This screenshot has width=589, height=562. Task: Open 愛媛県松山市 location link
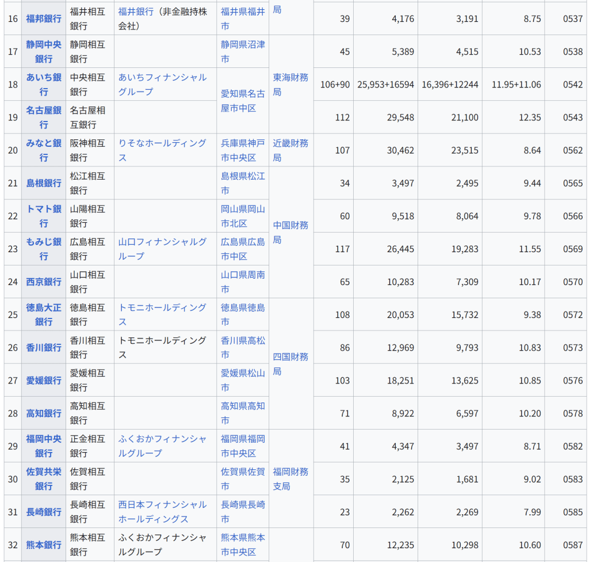click(x=243, y=380)
